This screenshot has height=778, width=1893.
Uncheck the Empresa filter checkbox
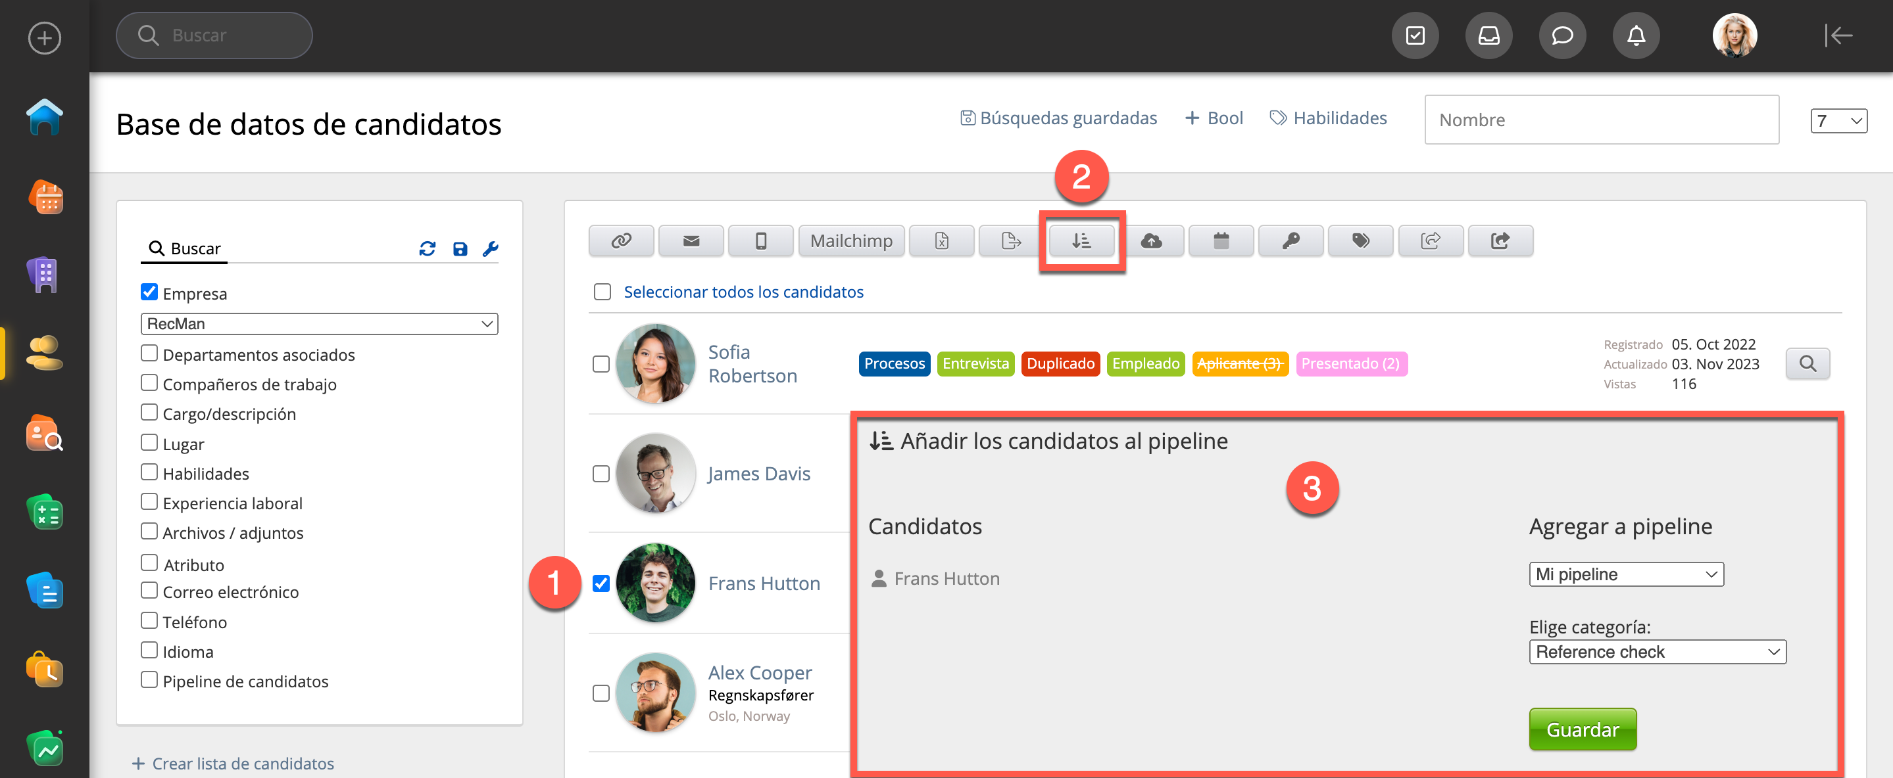click(149, 292)
